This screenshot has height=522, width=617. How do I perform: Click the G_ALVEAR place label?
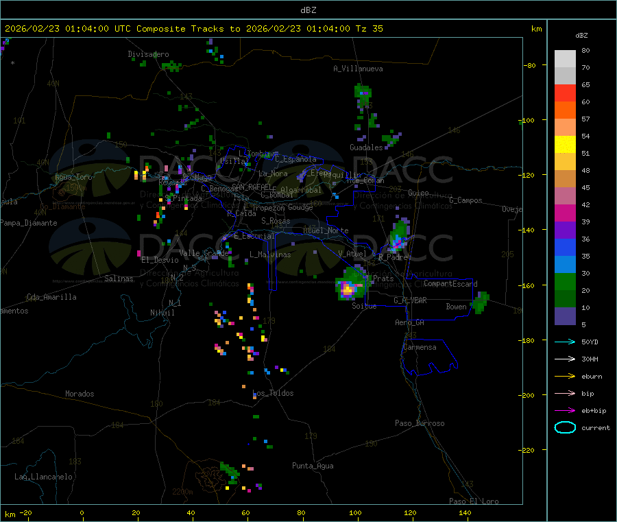(410, 300)
